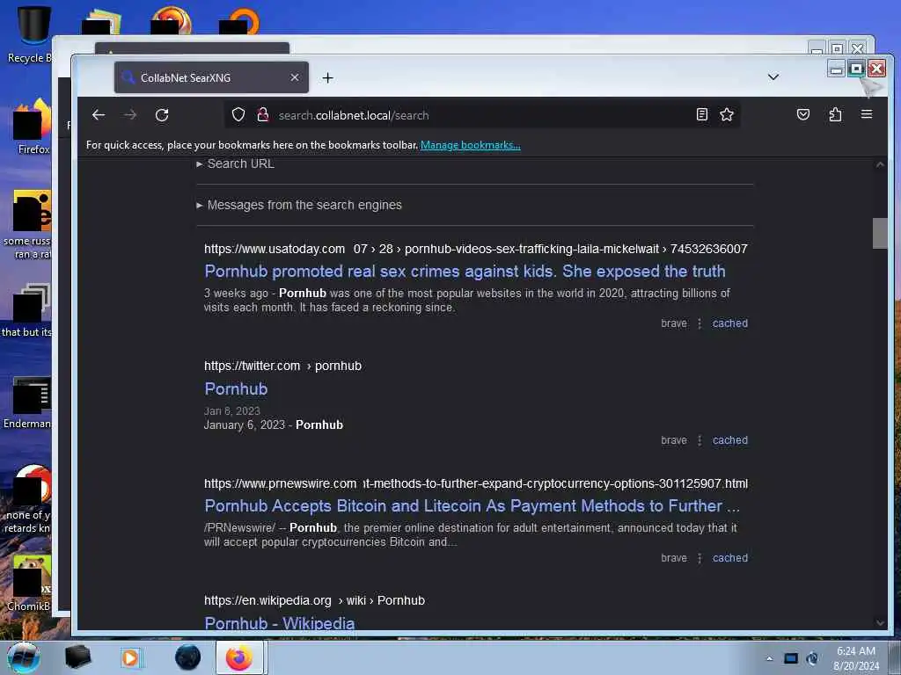Open cached copy of Twitter result
This screenshot has width=901, height=675.
[x=729, y=440]
